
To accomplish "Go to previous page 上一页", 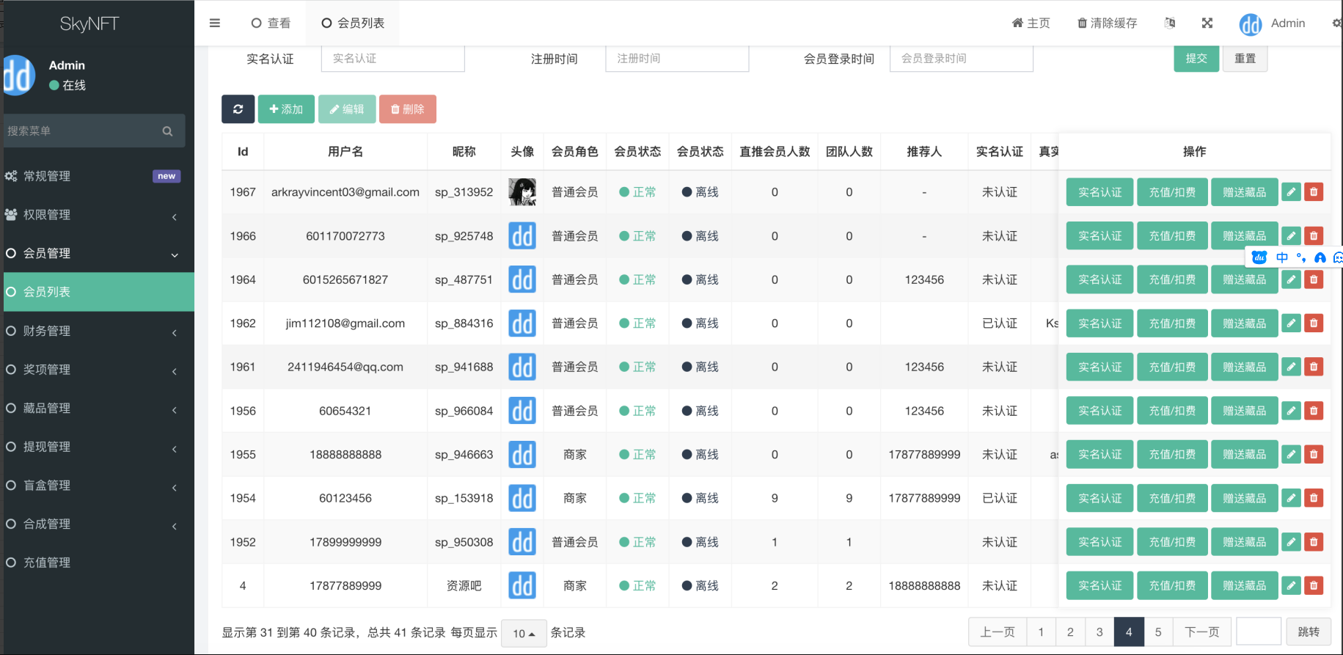I will 998,632.
